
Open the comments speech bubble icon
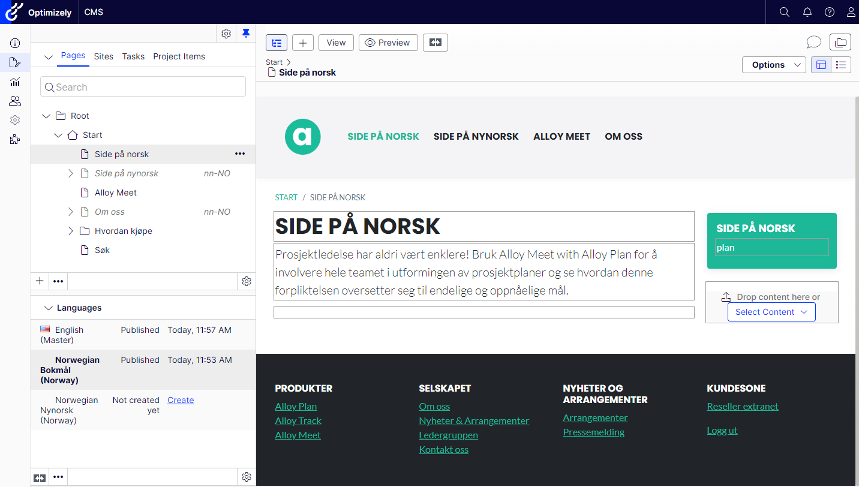point(813,42)
